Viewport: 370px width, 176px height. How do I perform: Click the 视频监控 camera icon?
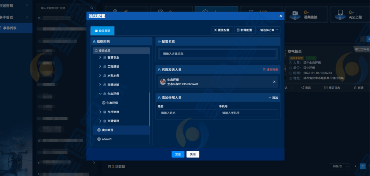(x=294, y=14)
